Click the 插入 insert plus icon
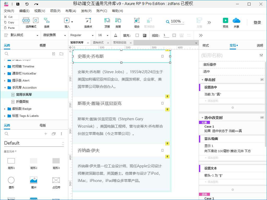The image size is (267, 200). 66,20
